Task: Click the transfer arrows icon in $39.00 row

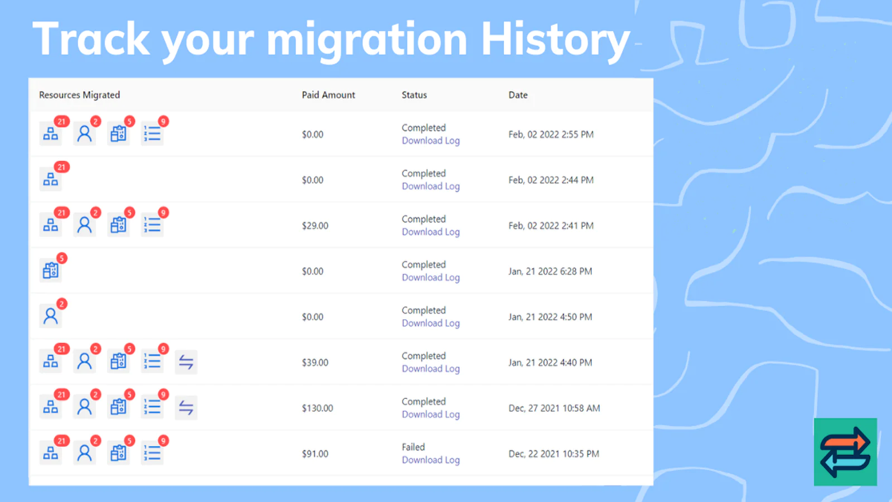Action: point(186,362)
